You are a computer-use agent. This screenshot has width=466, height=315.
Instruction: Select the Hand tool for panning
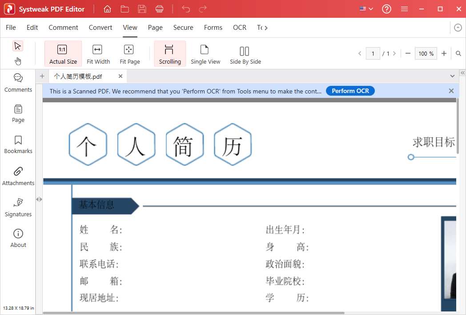18,61
